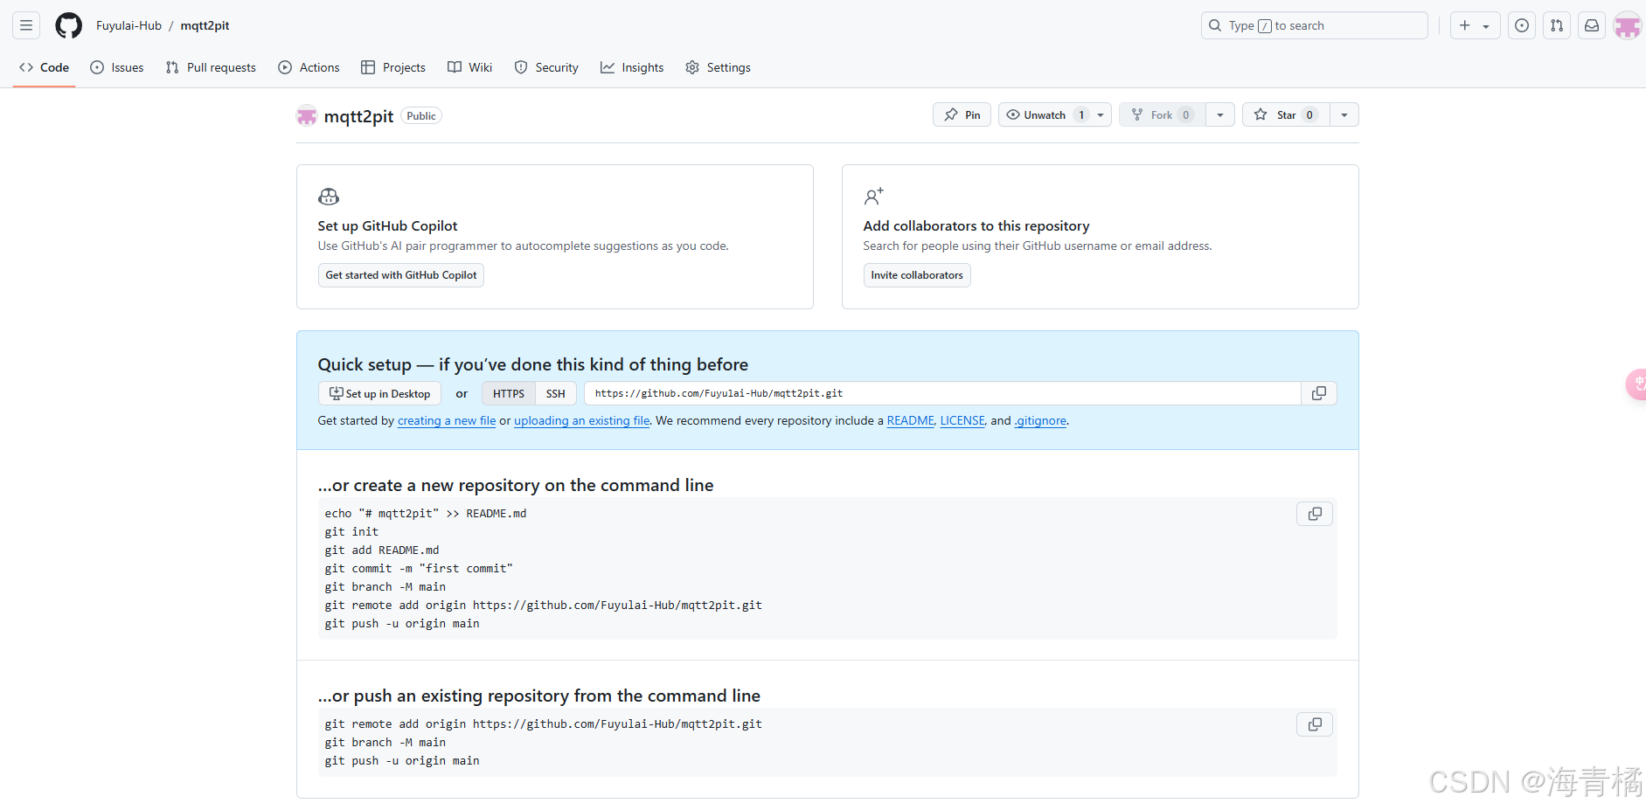Open the uploading an existing file link
Viewport: 1646px width, 810px height.
point(582,420)
